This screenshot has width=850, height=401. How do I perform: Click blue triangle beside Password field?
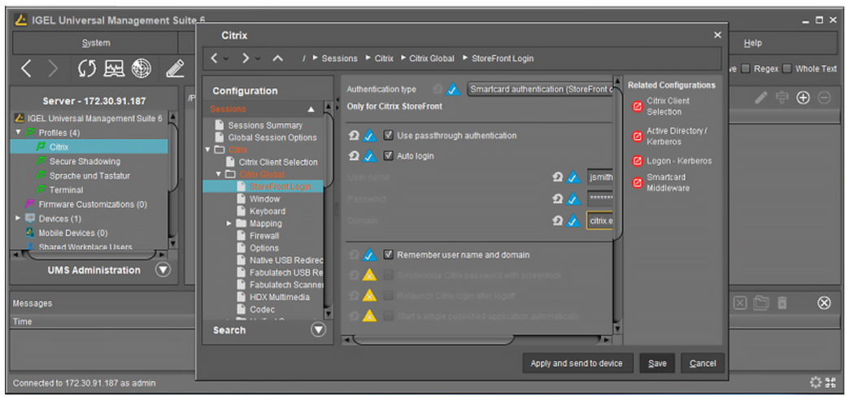573,199
